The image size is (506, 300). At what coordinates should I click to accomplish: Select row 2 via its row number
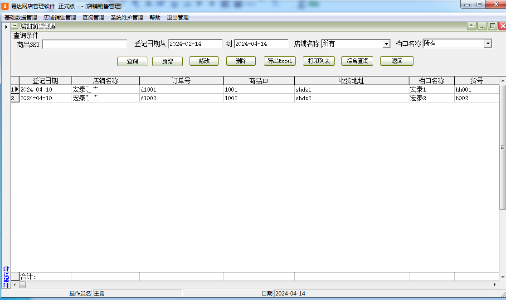[15, 98]
